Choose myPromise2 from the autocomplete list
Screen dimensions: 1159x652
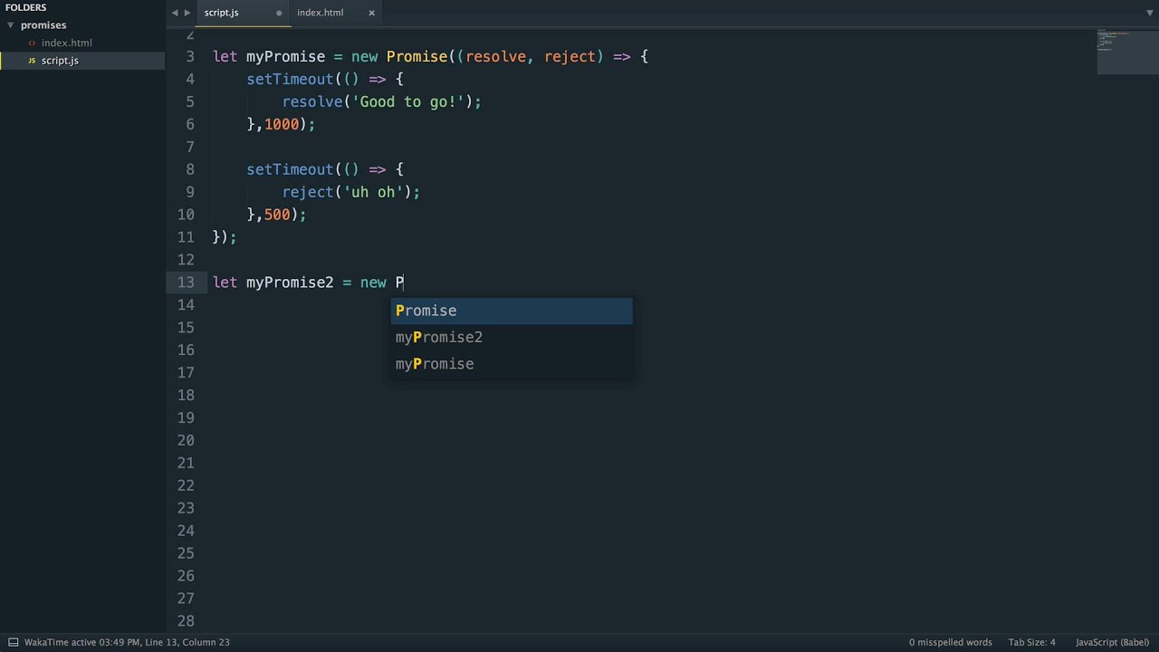click(512, 337)
